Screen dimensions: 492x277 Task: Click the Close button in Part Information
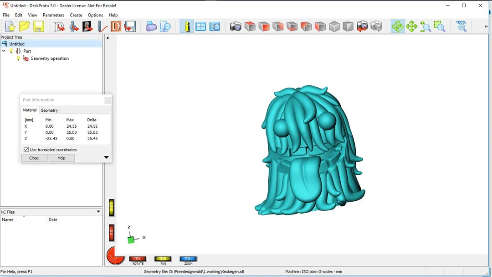[34, 158]
